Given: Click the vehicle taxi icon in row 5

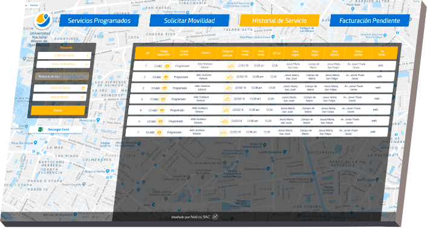Looking at the screenshot, I should click(x=226, y=110).
